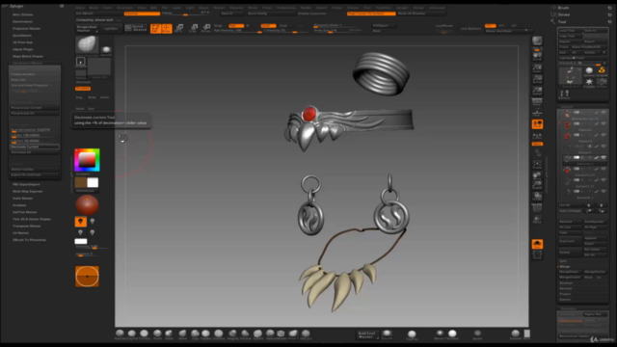Open the Preferences menu
The image size is (617, 347).
coord(286,8)
